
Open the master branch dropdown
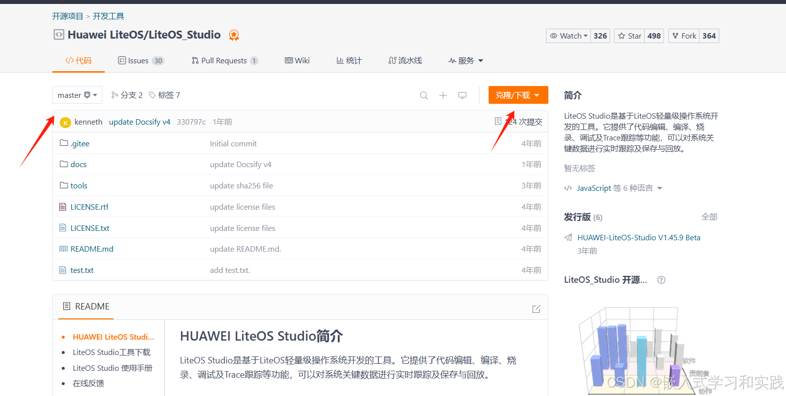pos(77,95)
